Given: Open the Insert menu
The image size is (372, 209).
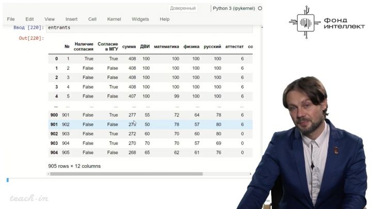Looking at the screenshot, I should [x=71, y=19].
